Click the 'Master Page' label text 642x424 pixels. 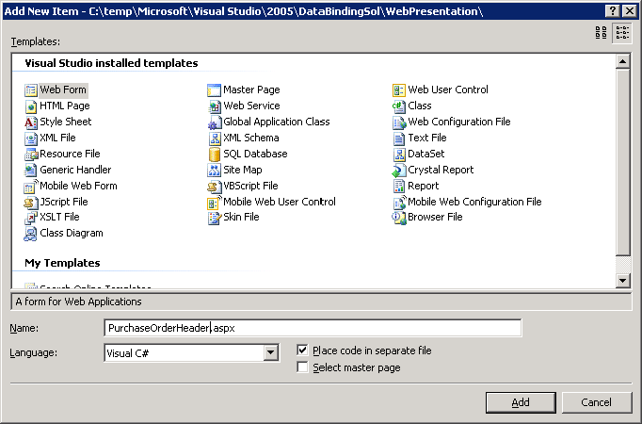tap(251, 90)
